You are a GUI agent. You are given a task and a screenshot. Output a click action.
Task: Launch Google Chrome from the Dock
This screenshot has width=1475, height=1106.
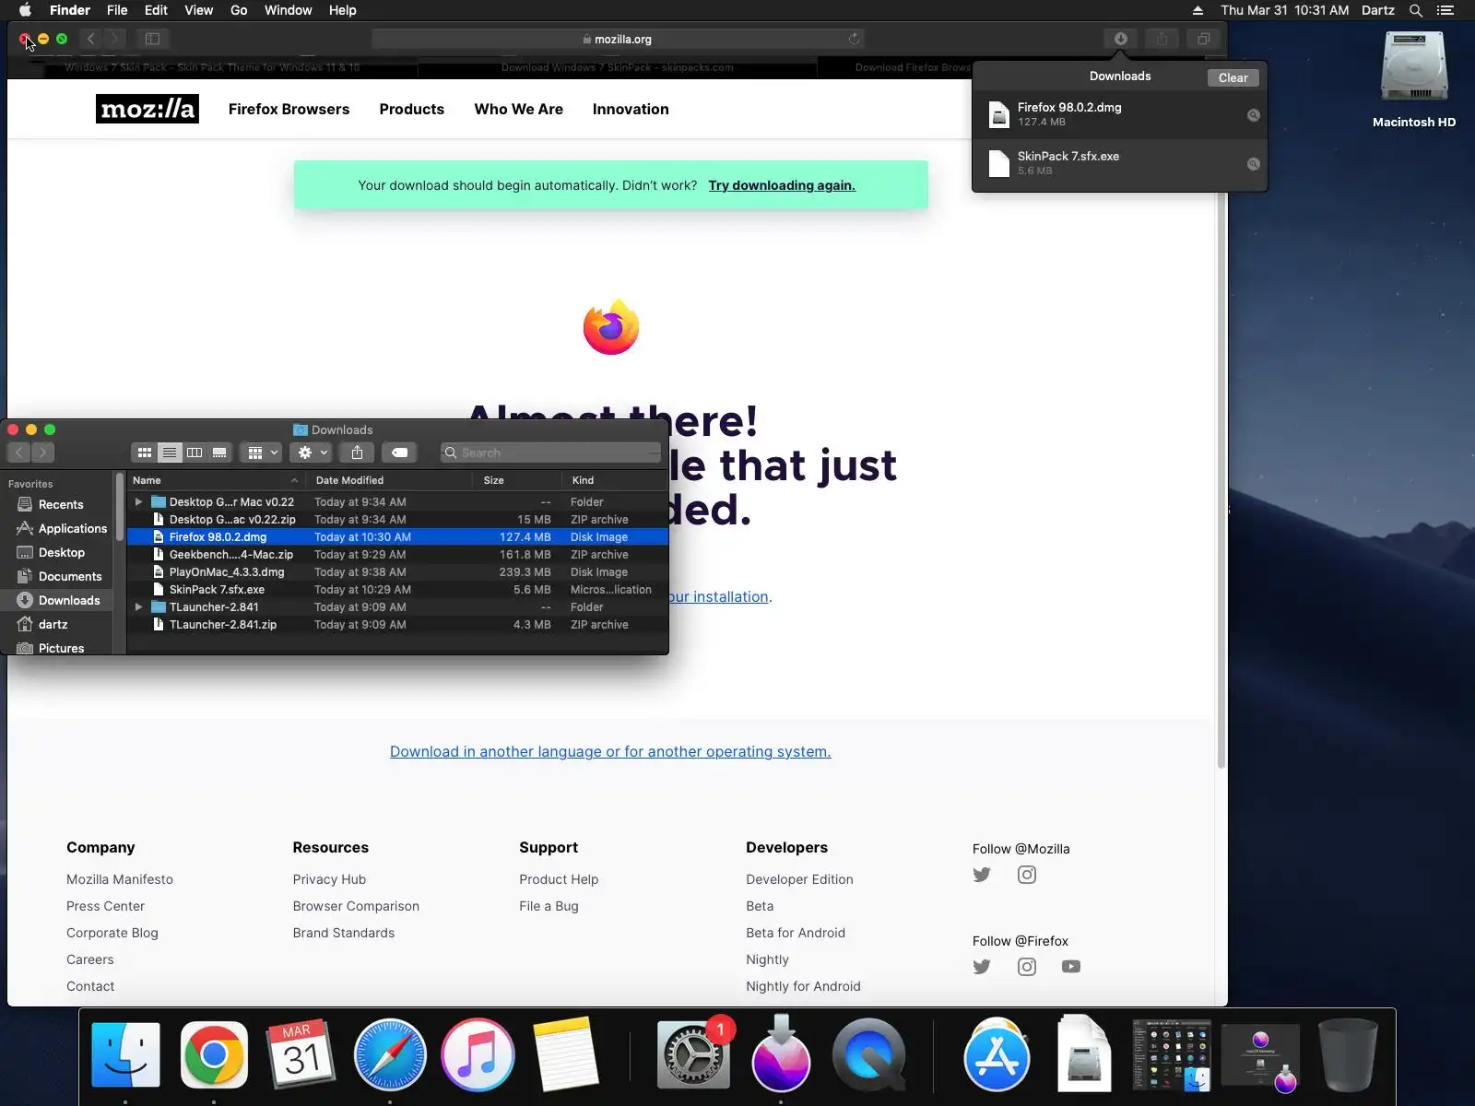[x=214, y=1054]
